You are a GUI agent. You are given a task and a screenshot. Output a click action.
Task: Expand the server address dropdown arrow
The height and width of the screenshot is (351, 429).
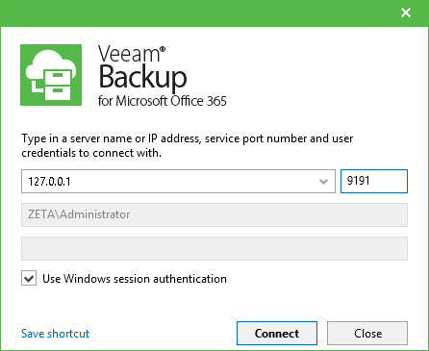point(323,182)
